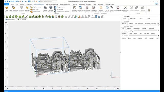Click the Part Pages tabs scroll-right arrow

[x=159, y=24]
